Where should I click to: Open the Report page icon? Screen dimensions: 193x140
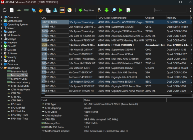coord(12,10)
